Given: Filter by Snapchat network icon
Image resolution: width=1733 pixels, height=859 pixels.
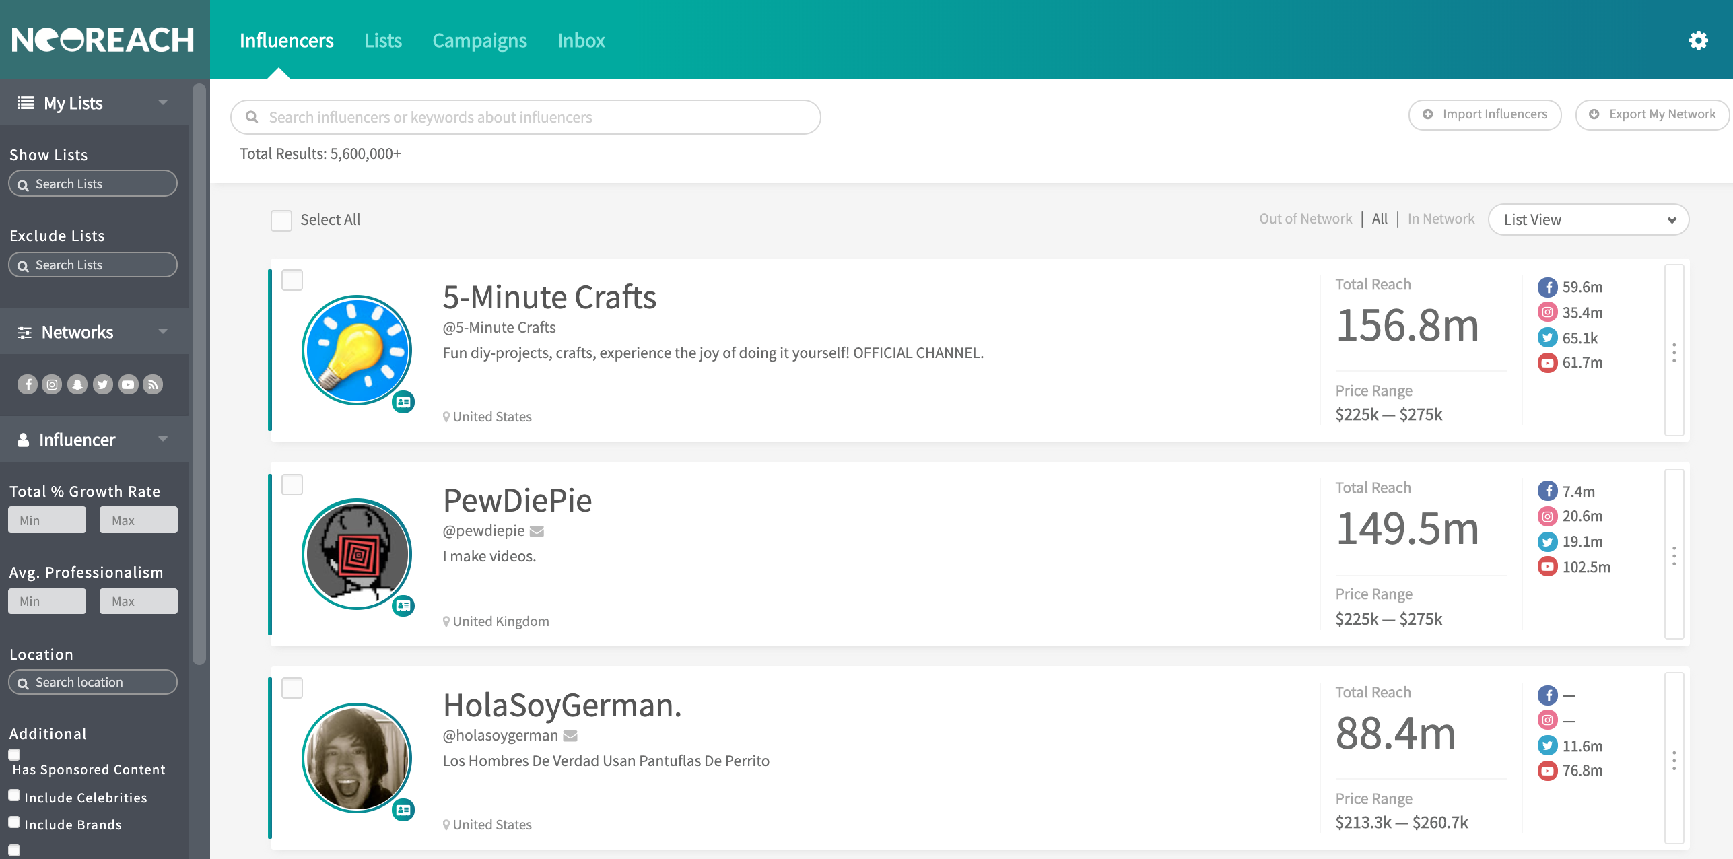Looking at the screenshot, I should point(77,384).
